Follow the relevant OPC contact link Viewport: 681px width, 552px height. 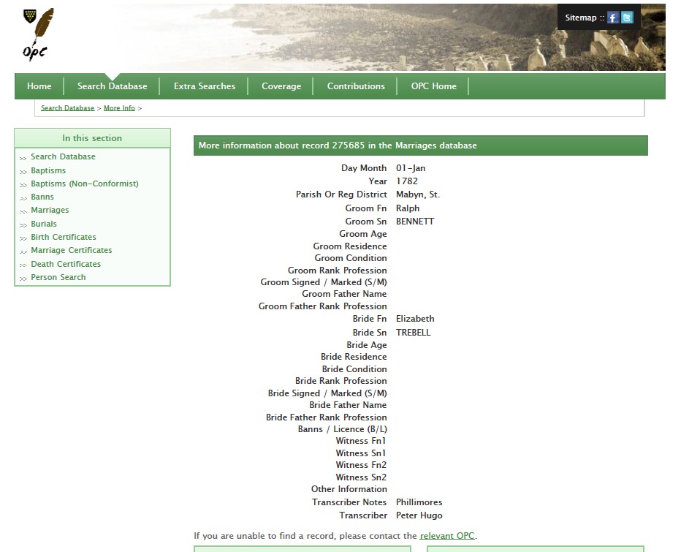pyautogui.click(x=447, y=536)
